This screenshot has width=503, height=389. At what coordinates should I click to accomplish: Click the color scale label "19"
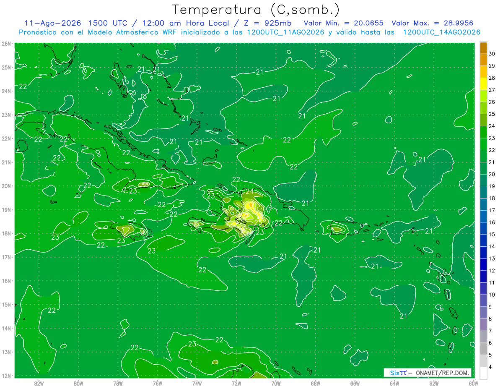[492, 186]
